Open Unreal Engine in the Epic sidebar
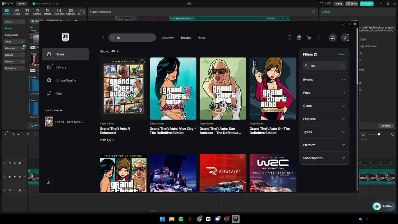Viewport: 398px width, 224px height. tap(65, 80)
